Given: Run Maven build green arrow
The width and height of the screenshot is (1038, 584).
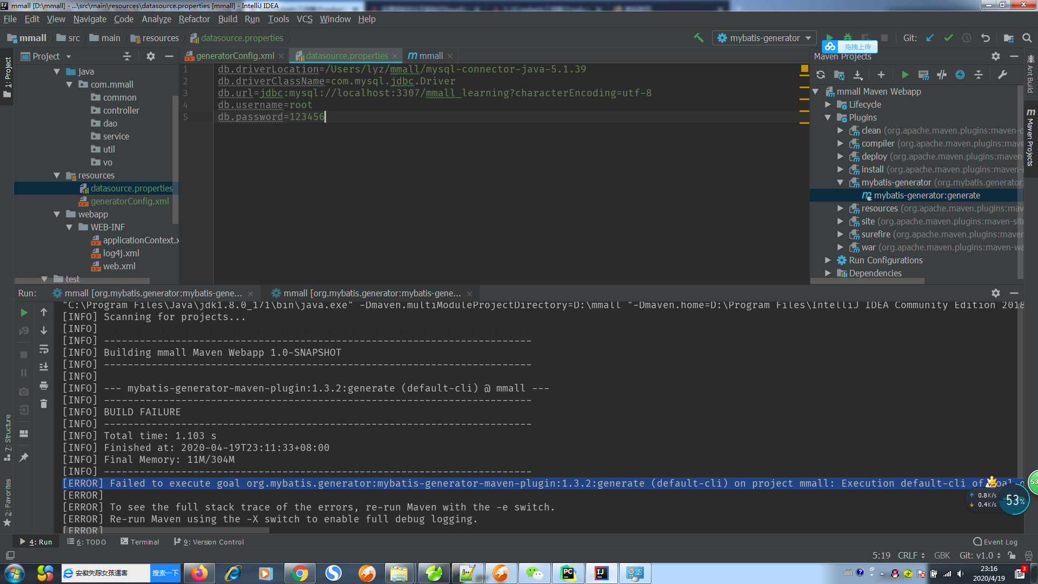Looking at the screenshot, I should pos(905,75).
